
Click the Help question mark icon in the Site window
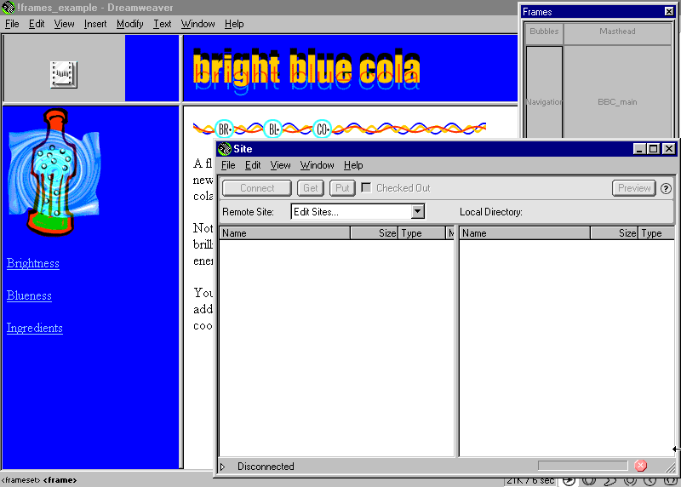click(x=666, y=188)
